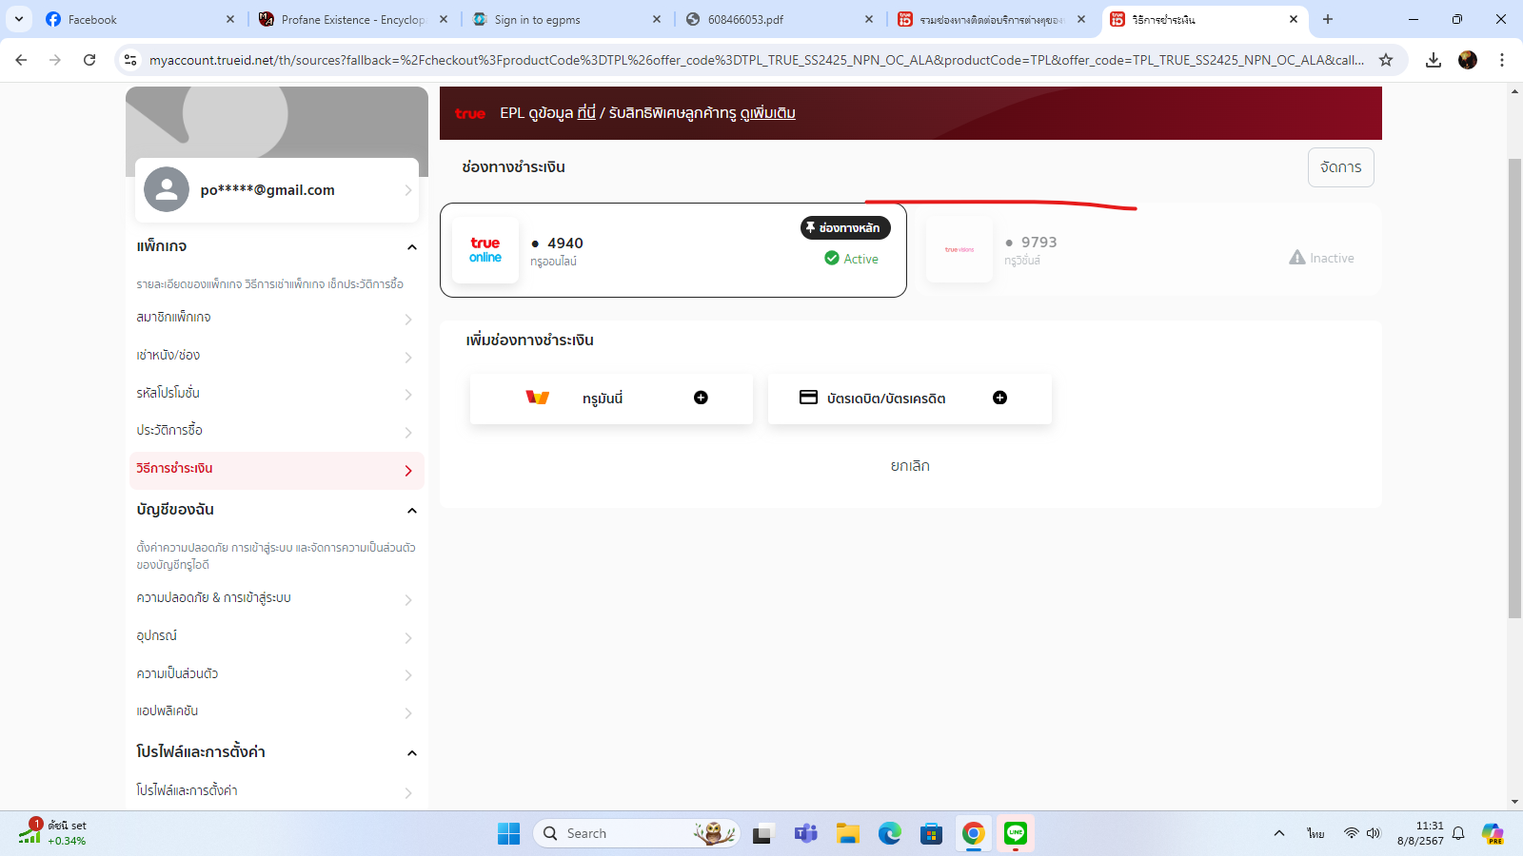Open อุปกรณ์ menu item

pyautogui.click(x=276, y=636)
